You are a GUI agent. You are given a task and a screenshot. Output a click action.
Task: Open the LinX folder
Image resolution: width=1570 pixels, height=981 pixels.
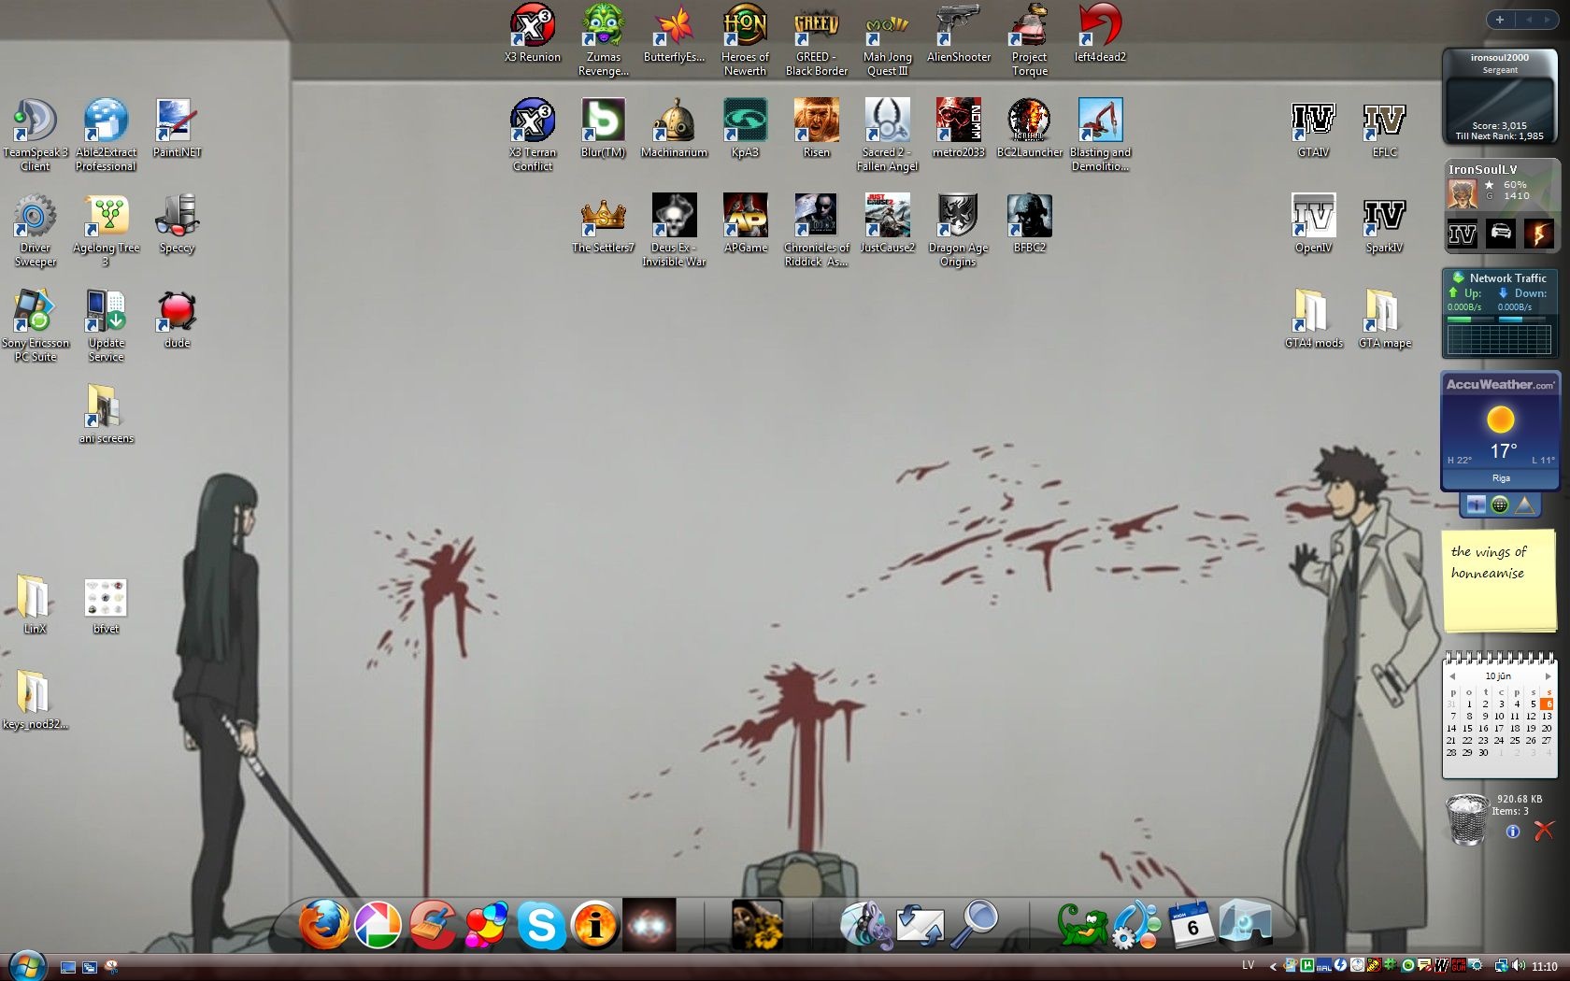(35, 605)
